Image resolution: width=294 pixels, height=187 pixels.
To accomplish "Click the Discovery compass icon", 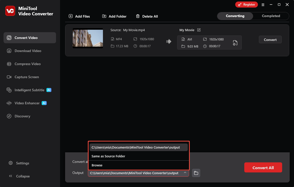I will click(9, 116).
